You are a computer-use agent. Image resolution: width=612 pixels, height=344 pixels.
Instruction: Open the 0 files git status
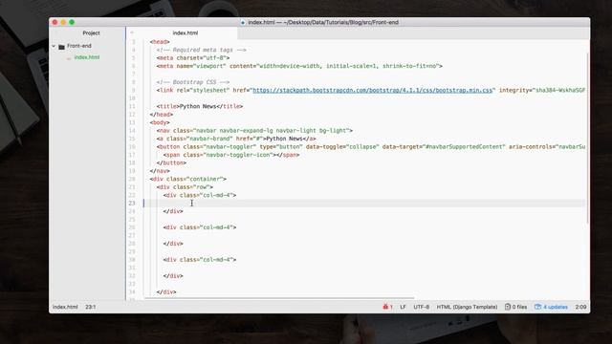[515, 307]
